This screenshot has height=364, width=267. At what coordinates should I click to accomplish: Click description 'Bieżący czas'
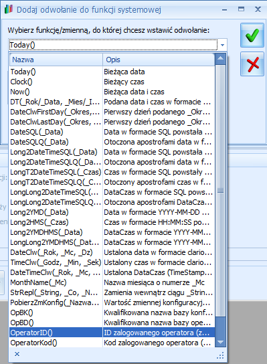(124, 82)
